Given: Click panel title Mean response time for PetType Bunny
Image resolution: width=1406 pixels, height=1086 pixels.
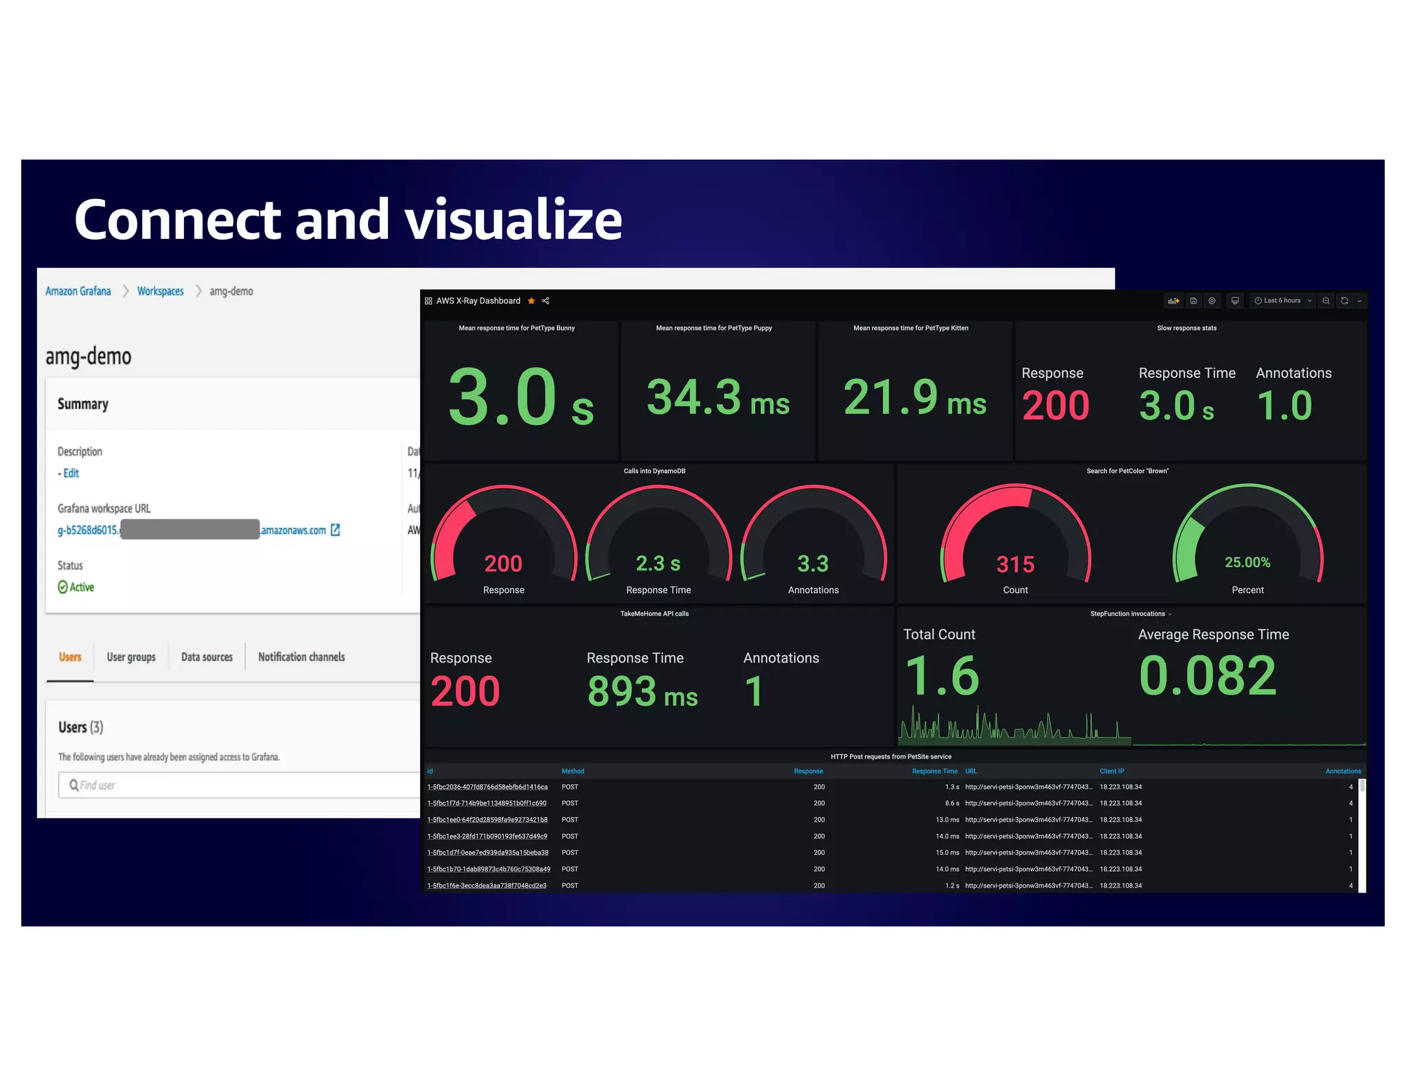Looking at the screenshot, I should coord(516,328).
